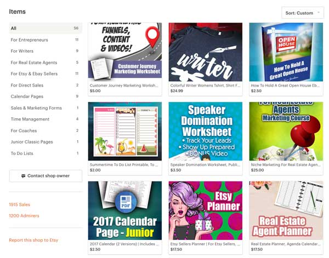Open For Real Estate Agents section
Screen dimensions: 329x258
tap(46, 62)
